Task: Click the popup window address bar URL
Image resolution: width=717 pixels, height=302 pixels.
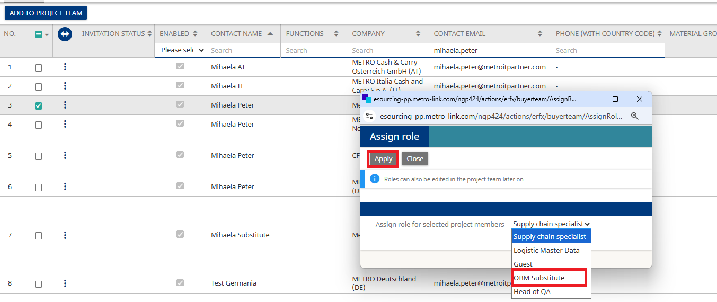Action: point(500,116)
